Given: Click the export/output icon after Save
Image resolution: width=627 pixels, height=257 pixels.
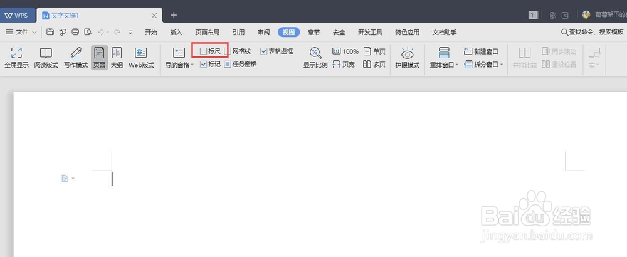Looking at the screenshot, I should tap(63, 33).
